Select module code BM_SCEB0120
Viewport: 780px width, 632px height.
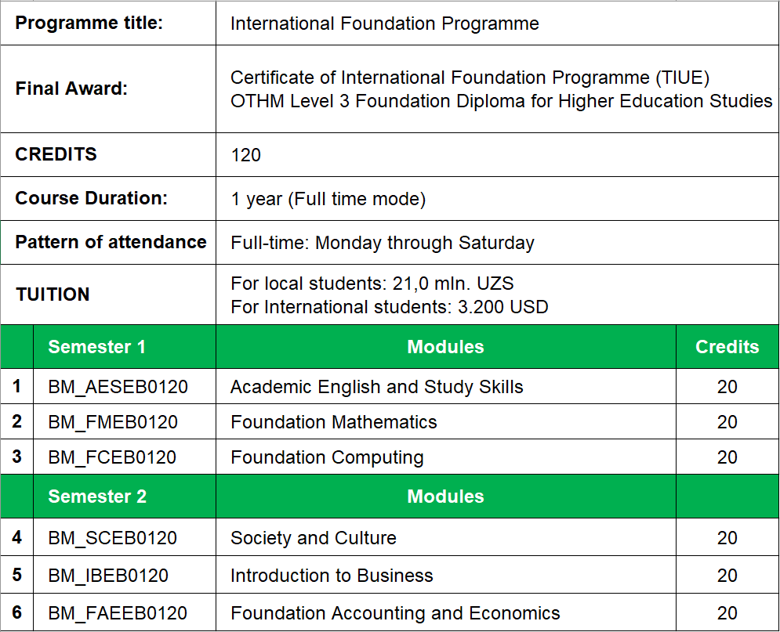click(112, 537)
